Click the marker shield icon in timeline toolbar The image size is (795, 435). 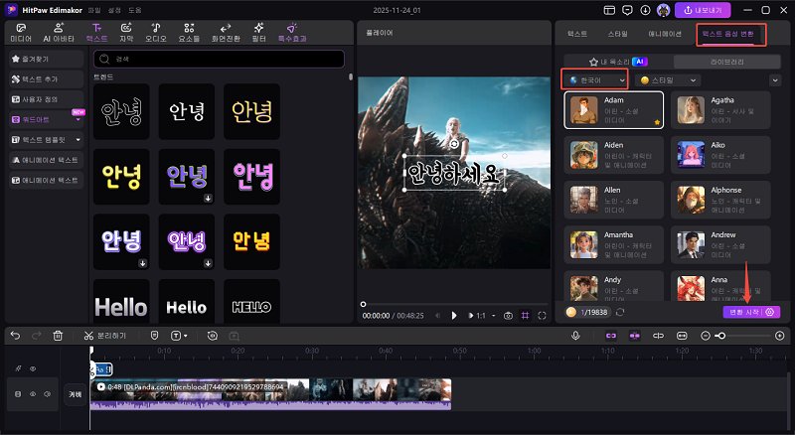155,336
